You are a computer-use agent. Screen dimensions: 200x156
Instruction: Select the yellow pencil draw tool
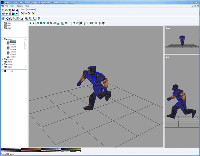pos(15,19)
